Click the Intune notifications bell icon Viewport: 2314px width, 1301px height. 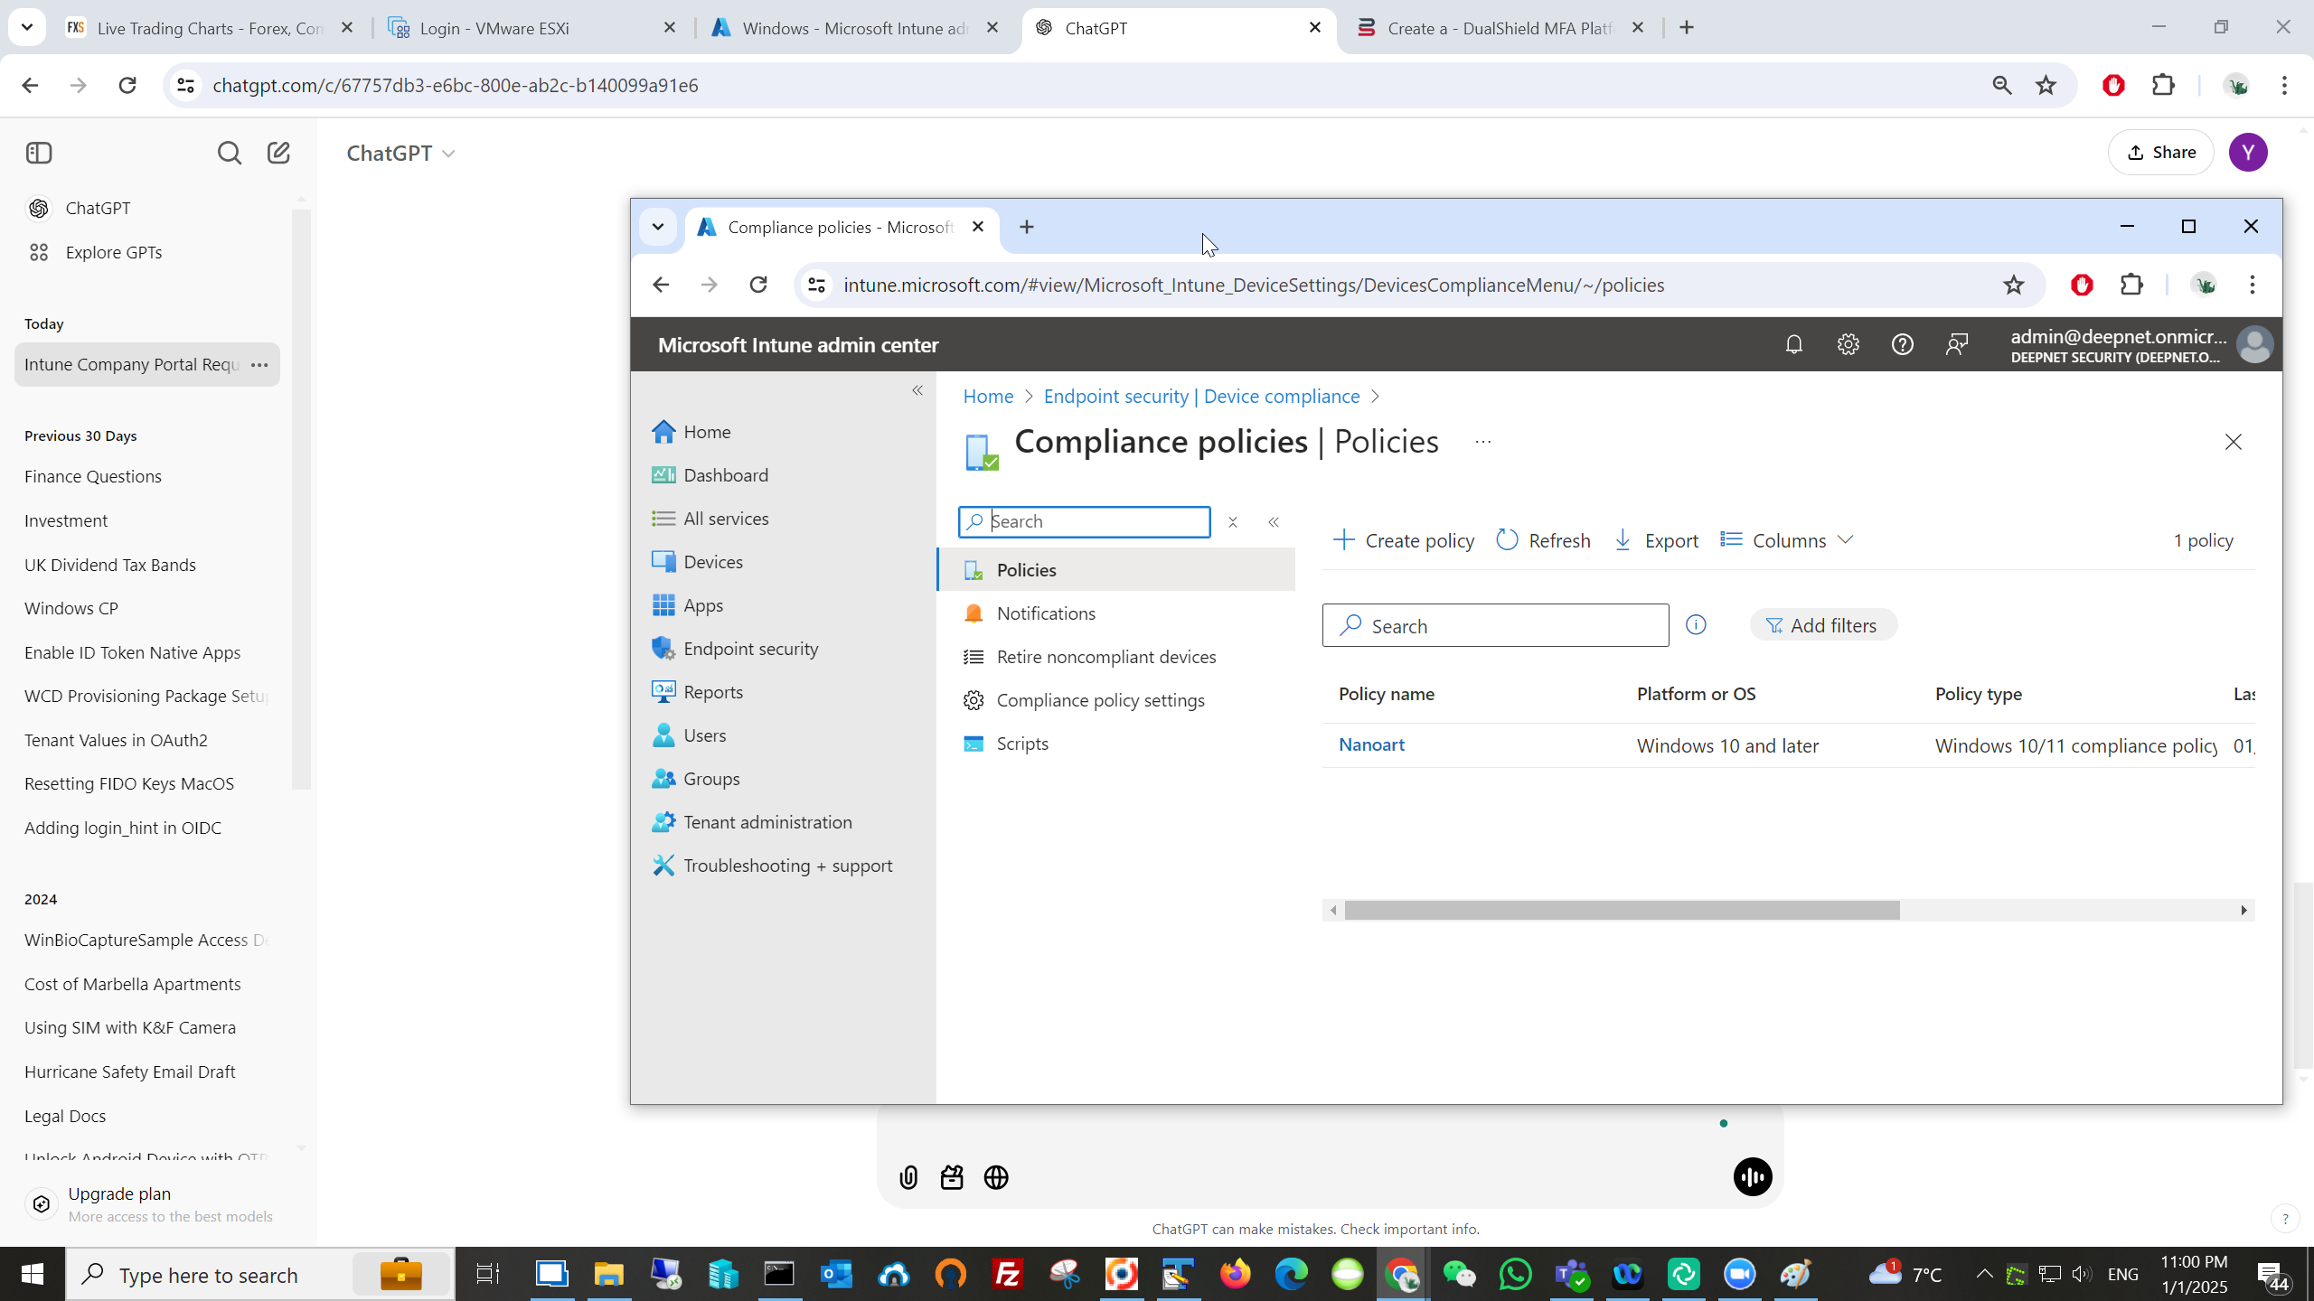tap(1793, 344)
